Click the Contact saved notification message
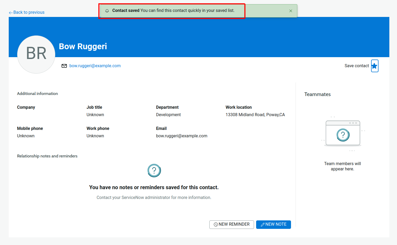 (173, 11)
